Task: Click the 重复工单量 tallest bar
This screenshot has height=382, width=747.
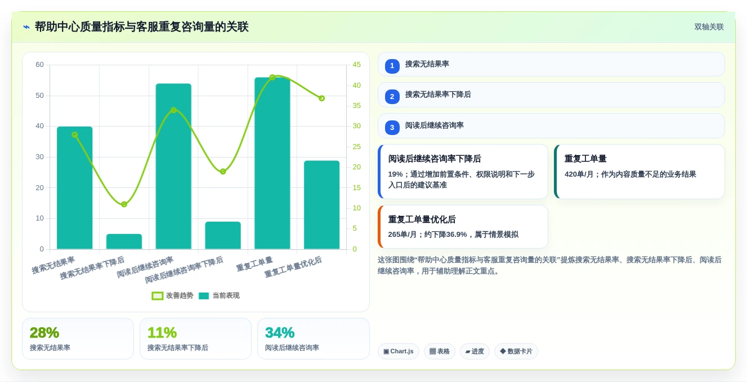Action: click(x=272, y=163)
